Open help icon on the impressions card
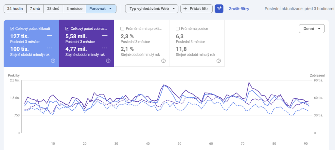Screen dimensions: 335x150 point(108,61)
